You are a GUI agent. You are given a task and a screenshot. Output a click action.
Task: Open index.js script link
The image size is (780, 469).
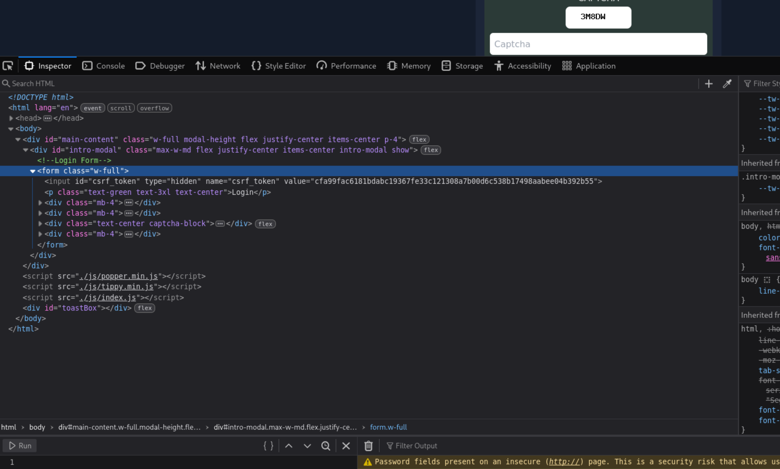108,297
